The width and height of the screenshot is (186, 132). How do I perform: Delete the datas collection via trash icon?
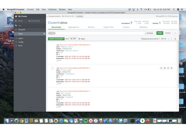point(44,34)
